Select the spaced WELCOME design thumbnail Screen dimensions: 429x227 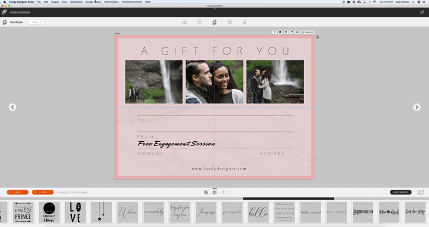337,213
